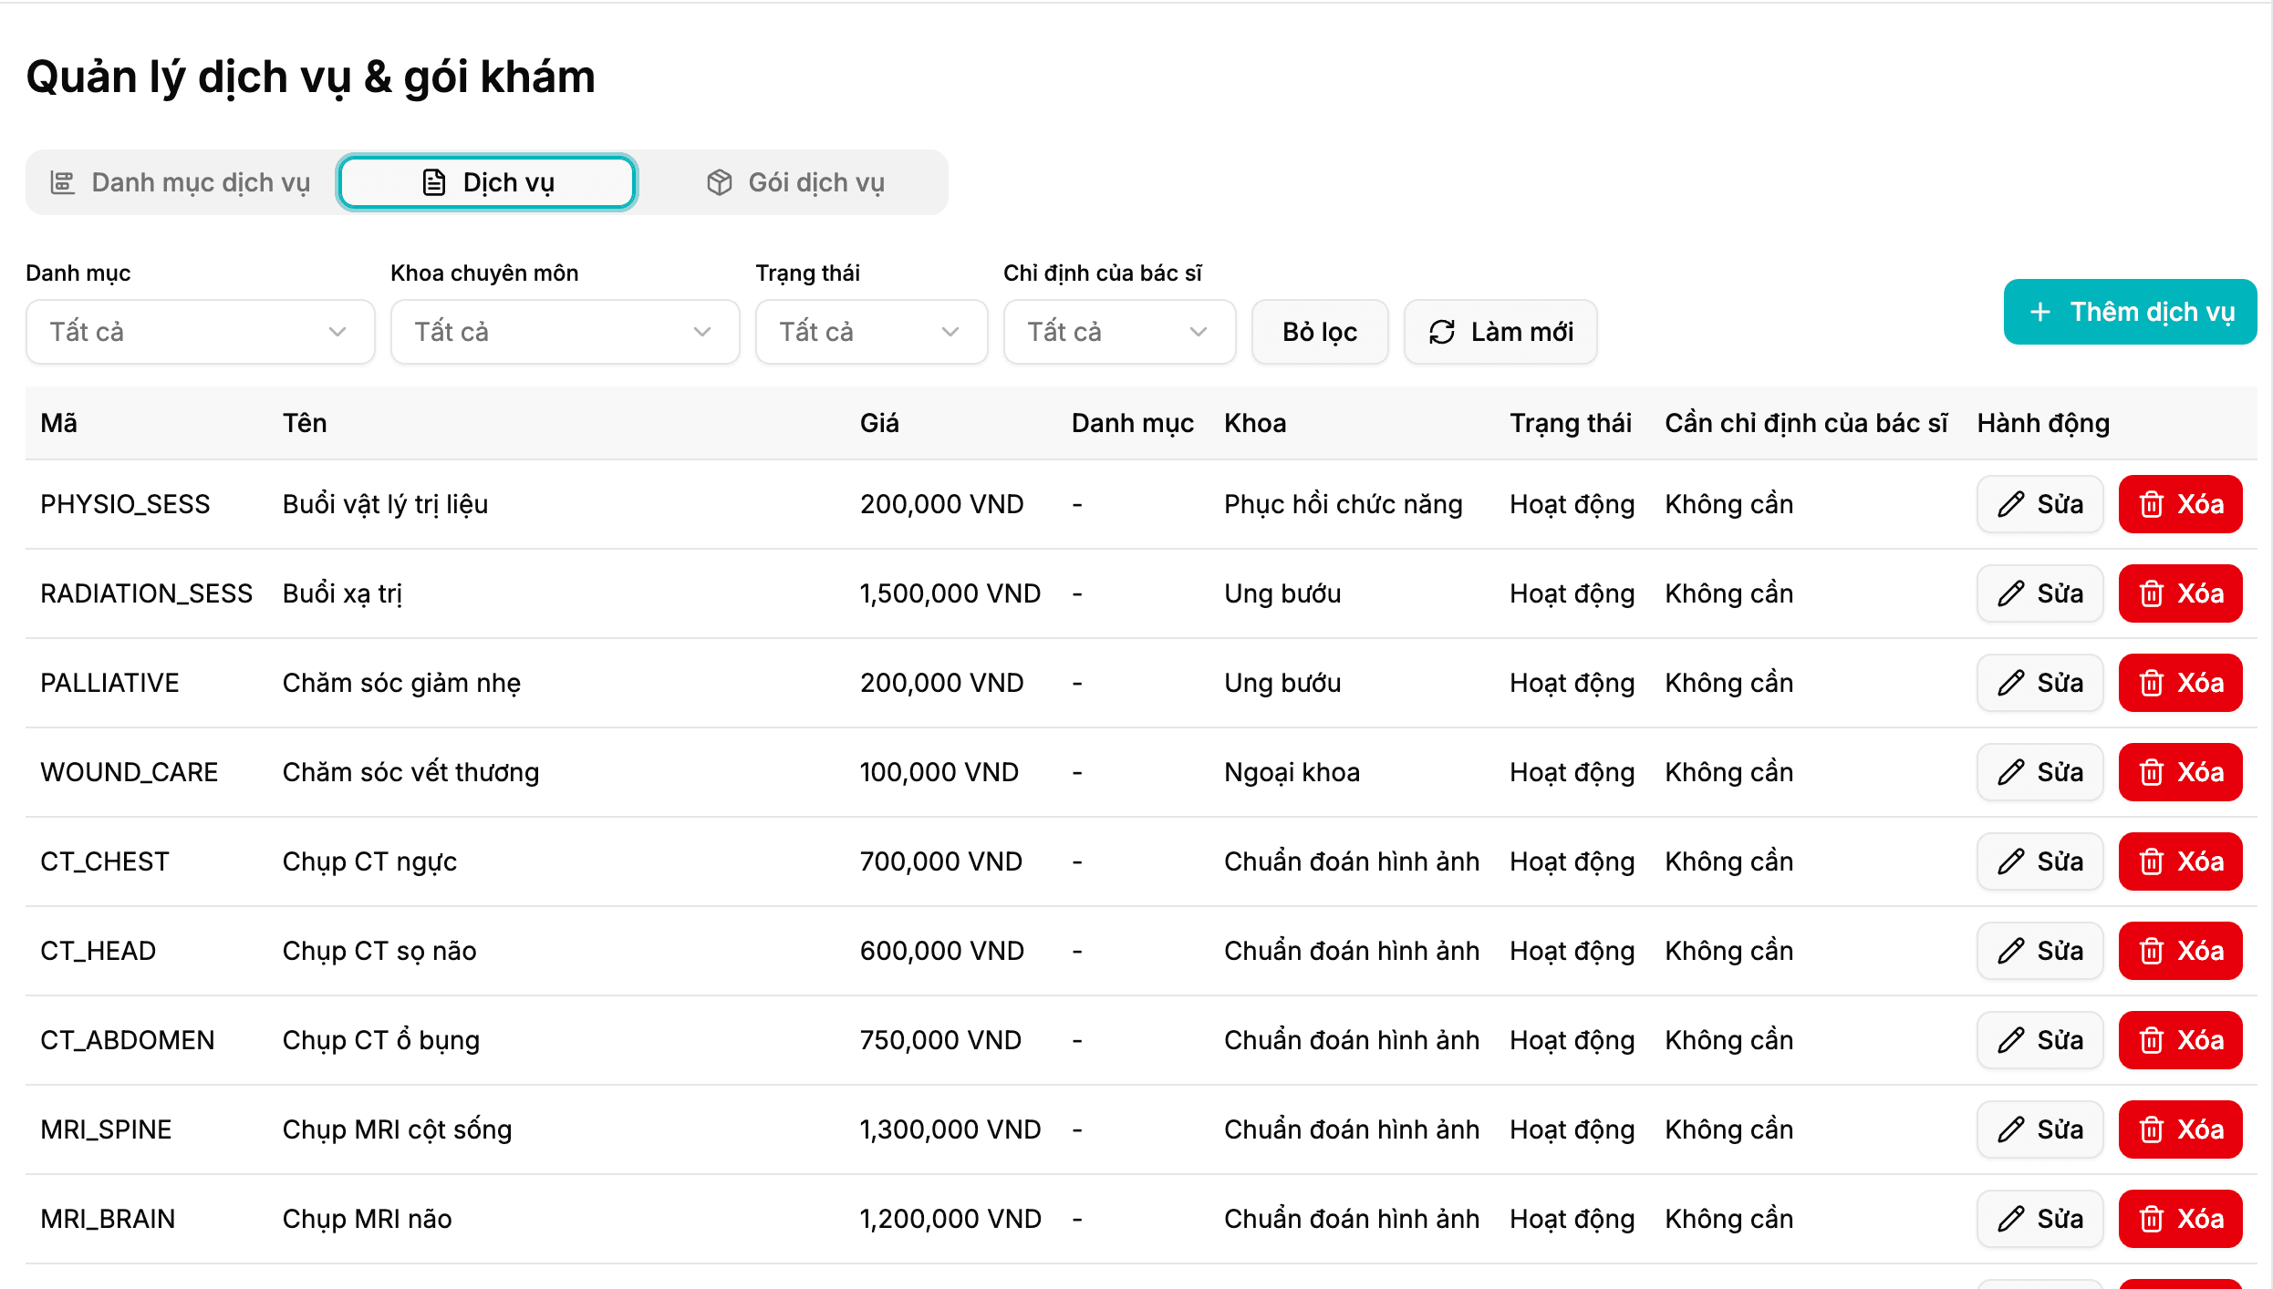The height and width of the screenshot is (1289, 2273).
Task: Click trash icon in PALLIATIVE row
Action: (2152, 683)
